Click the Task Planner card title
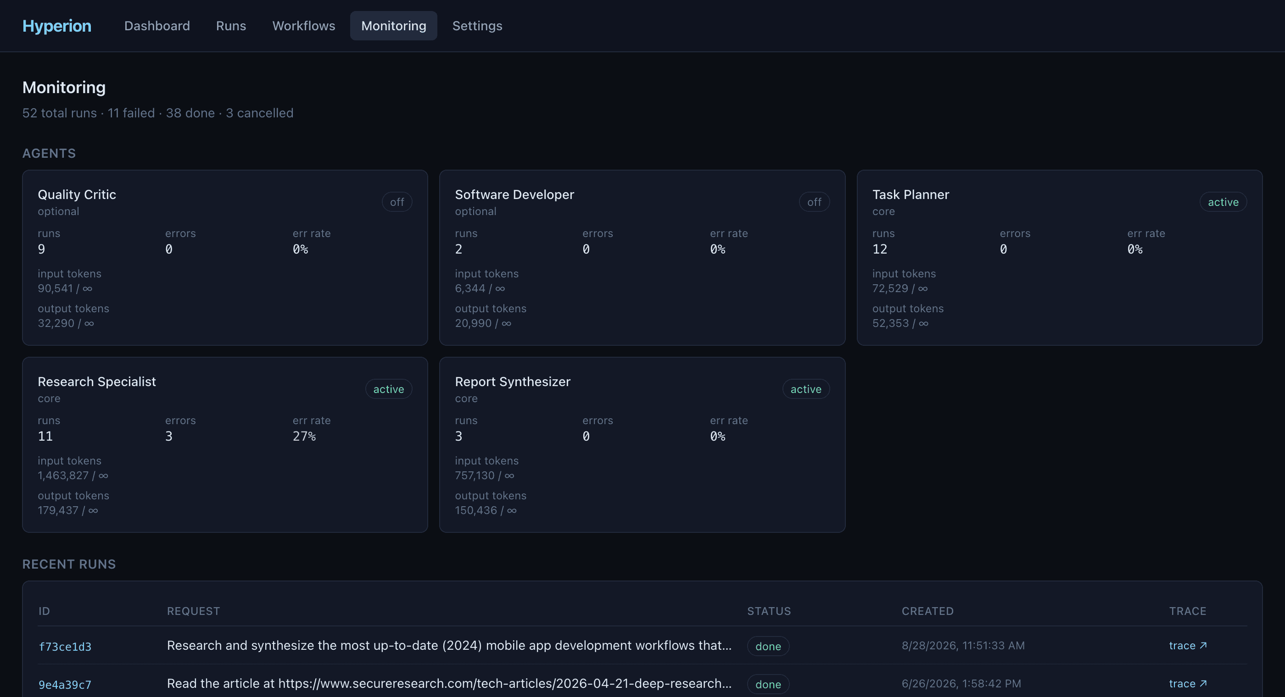The height and width of the screenshot is (697, 1285). click(911, 194)
